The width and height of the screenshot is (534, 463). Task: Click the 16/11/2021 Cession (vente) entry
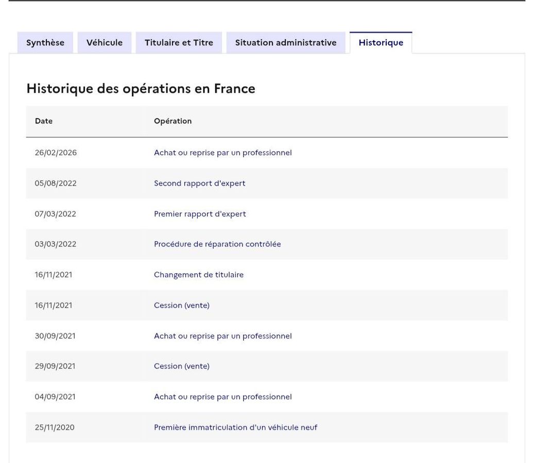182,306
